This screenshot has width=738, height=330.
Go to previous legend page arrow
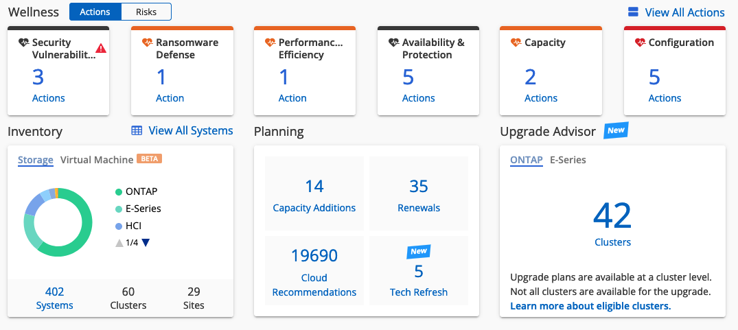click(119, 242)
